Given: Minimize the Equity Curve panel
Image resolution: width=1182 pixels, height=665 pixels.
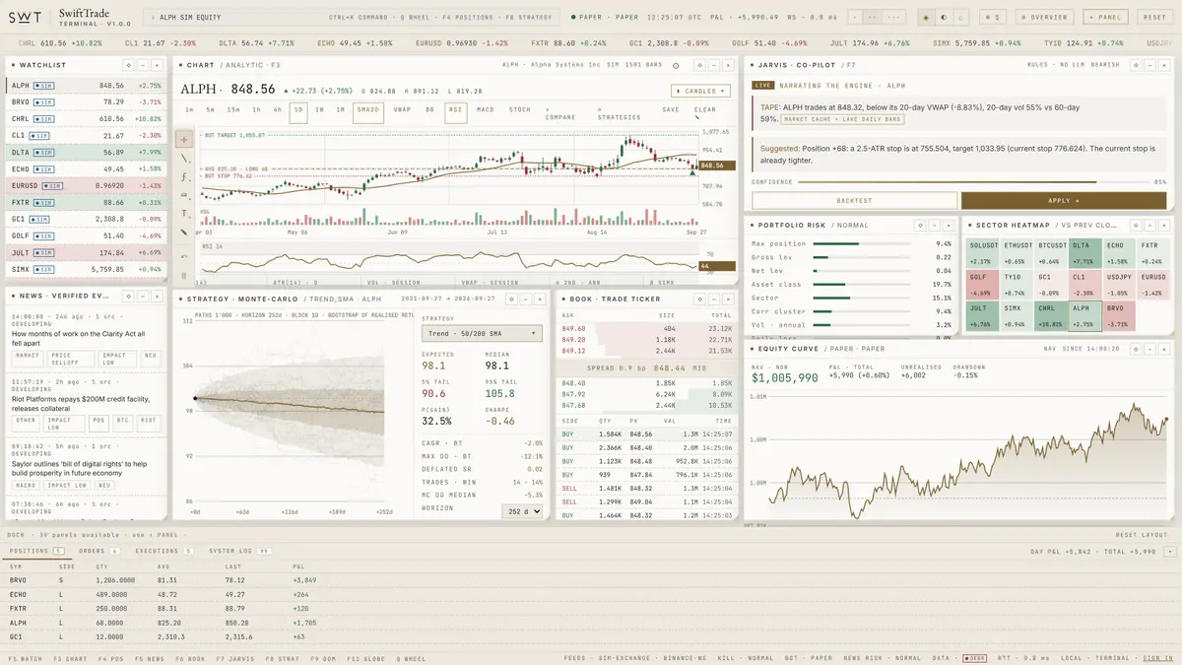Looking at the screenshot, I should 1150,349.
